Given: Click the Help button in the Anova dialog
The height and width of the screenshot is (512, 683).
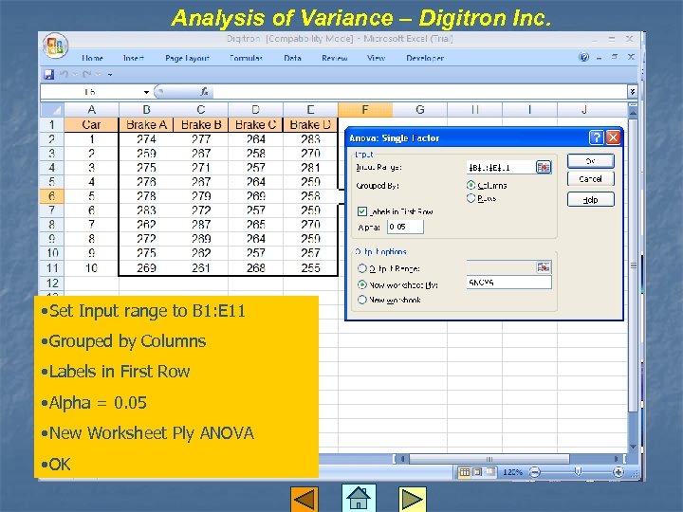Looking at the screenshot, I should tap(591, 199).
